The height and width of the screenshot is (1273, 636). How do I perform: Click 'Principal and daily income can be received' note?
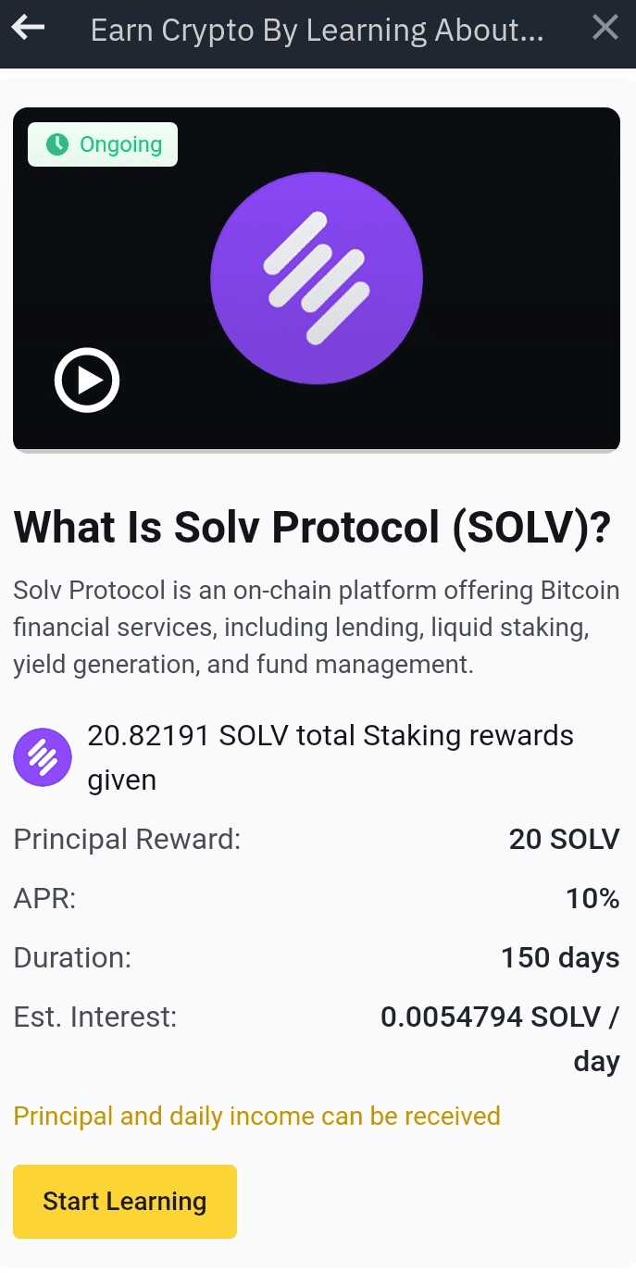point(256,1116)
